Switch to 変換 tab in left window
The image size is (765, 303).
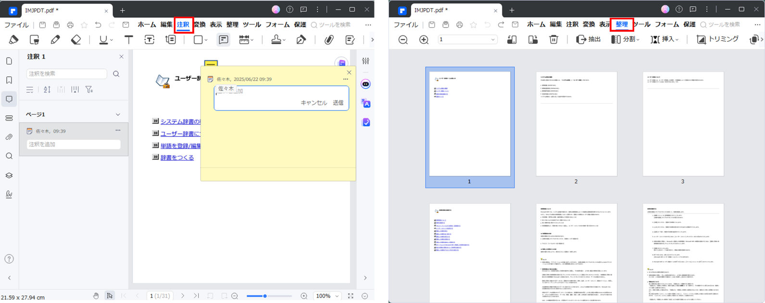point(200,24)
